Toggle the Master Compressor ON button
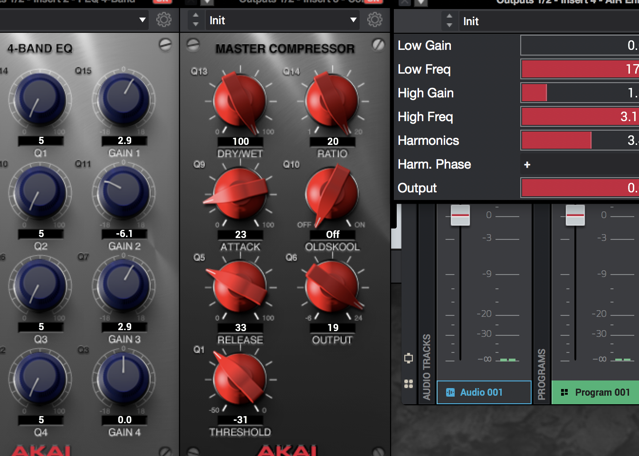 click(373, 1)
